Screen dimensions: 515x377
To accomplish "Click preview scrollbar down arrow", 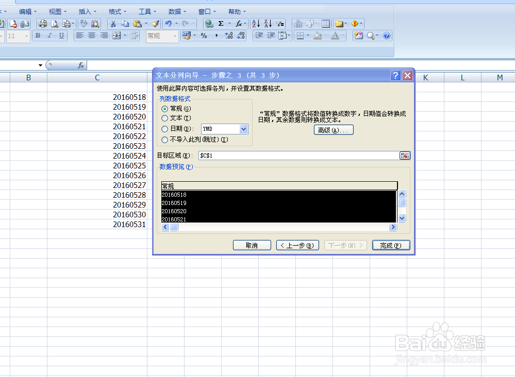I will coord(402,218).
